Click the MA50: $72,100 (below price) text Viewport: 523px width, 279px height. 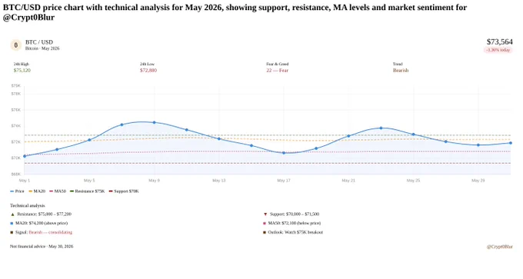(x=295, y=224)
